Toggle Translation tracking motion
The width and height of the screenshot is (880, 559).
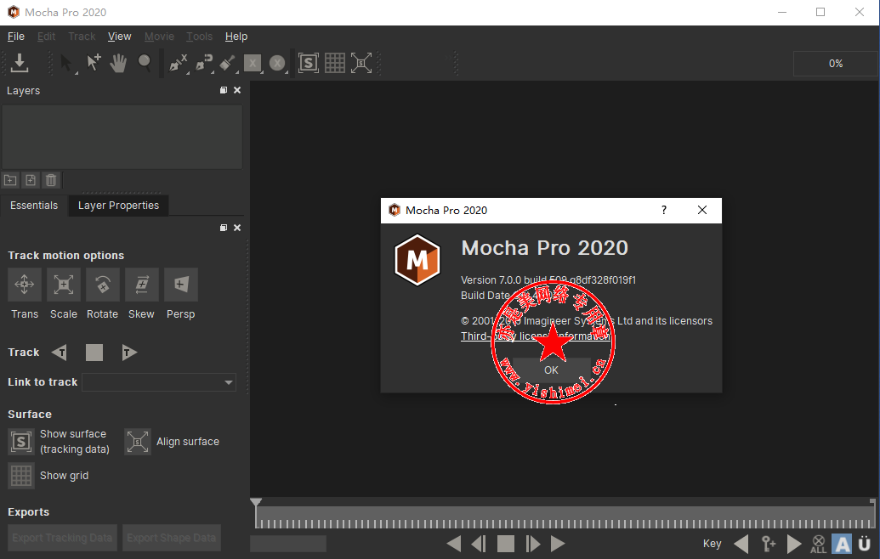coord(24,285)
